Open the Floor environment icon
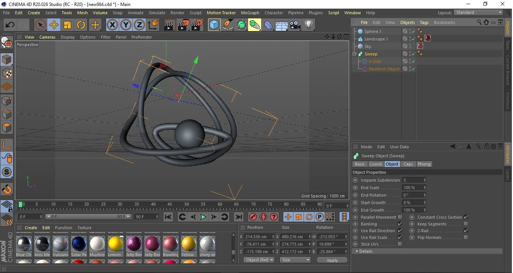Image resolution: width=513 pixels, height=273 pixels. (281, 25)
